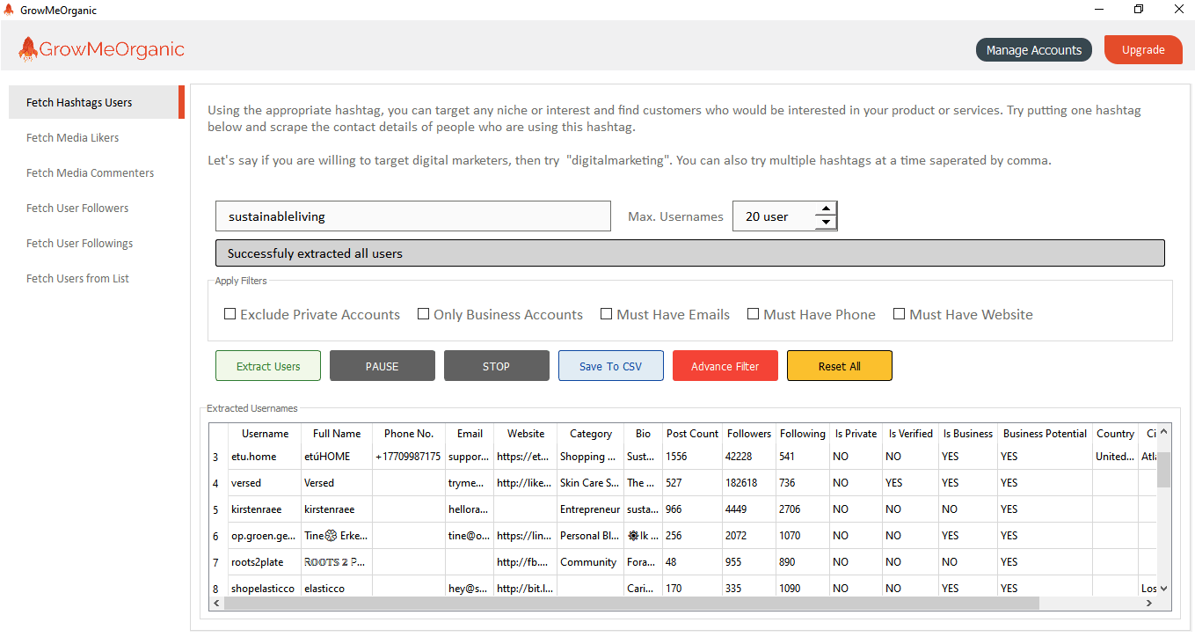Click the table's vertical scrollbar down arrow
This screenshot has height=637, width=1195.
pos(1163,589)
